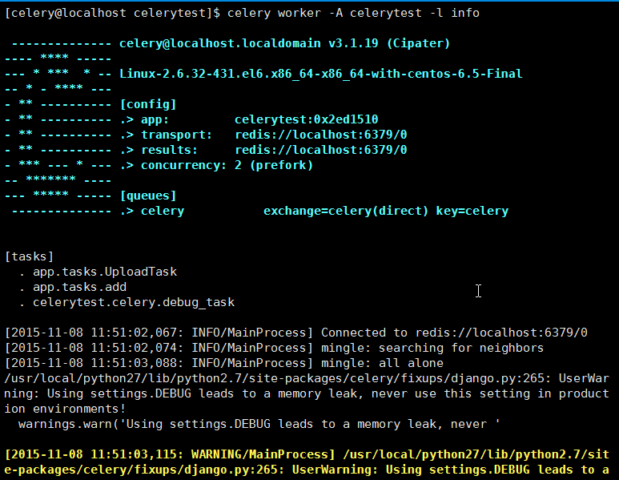Click the results value "redis://localhost:6379/0"
The width and height of the screenshot is (619, 480).
[x=321, y=150]
